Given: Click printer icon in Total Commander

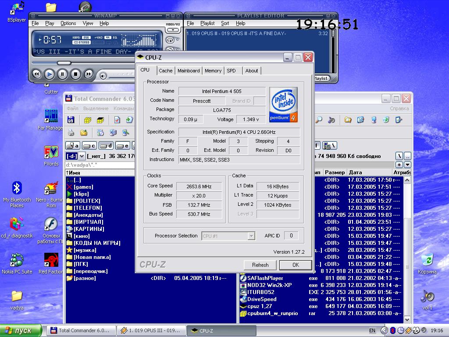Looking at the screenshot, I should 71,133.
